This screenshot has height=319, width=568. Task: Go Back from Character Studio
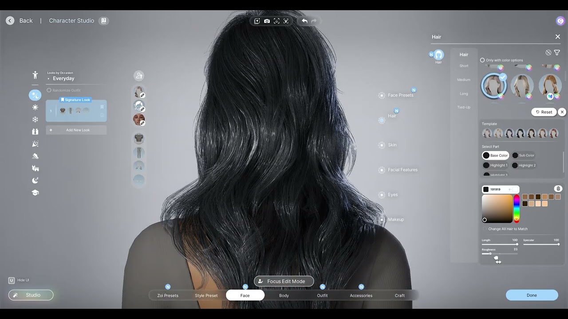[20, 21]
